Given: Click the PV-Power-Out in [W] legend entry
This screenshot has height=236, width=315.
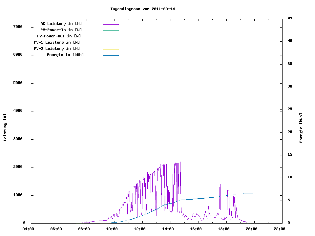Looking at the screenshot, I should click(59, 36).
